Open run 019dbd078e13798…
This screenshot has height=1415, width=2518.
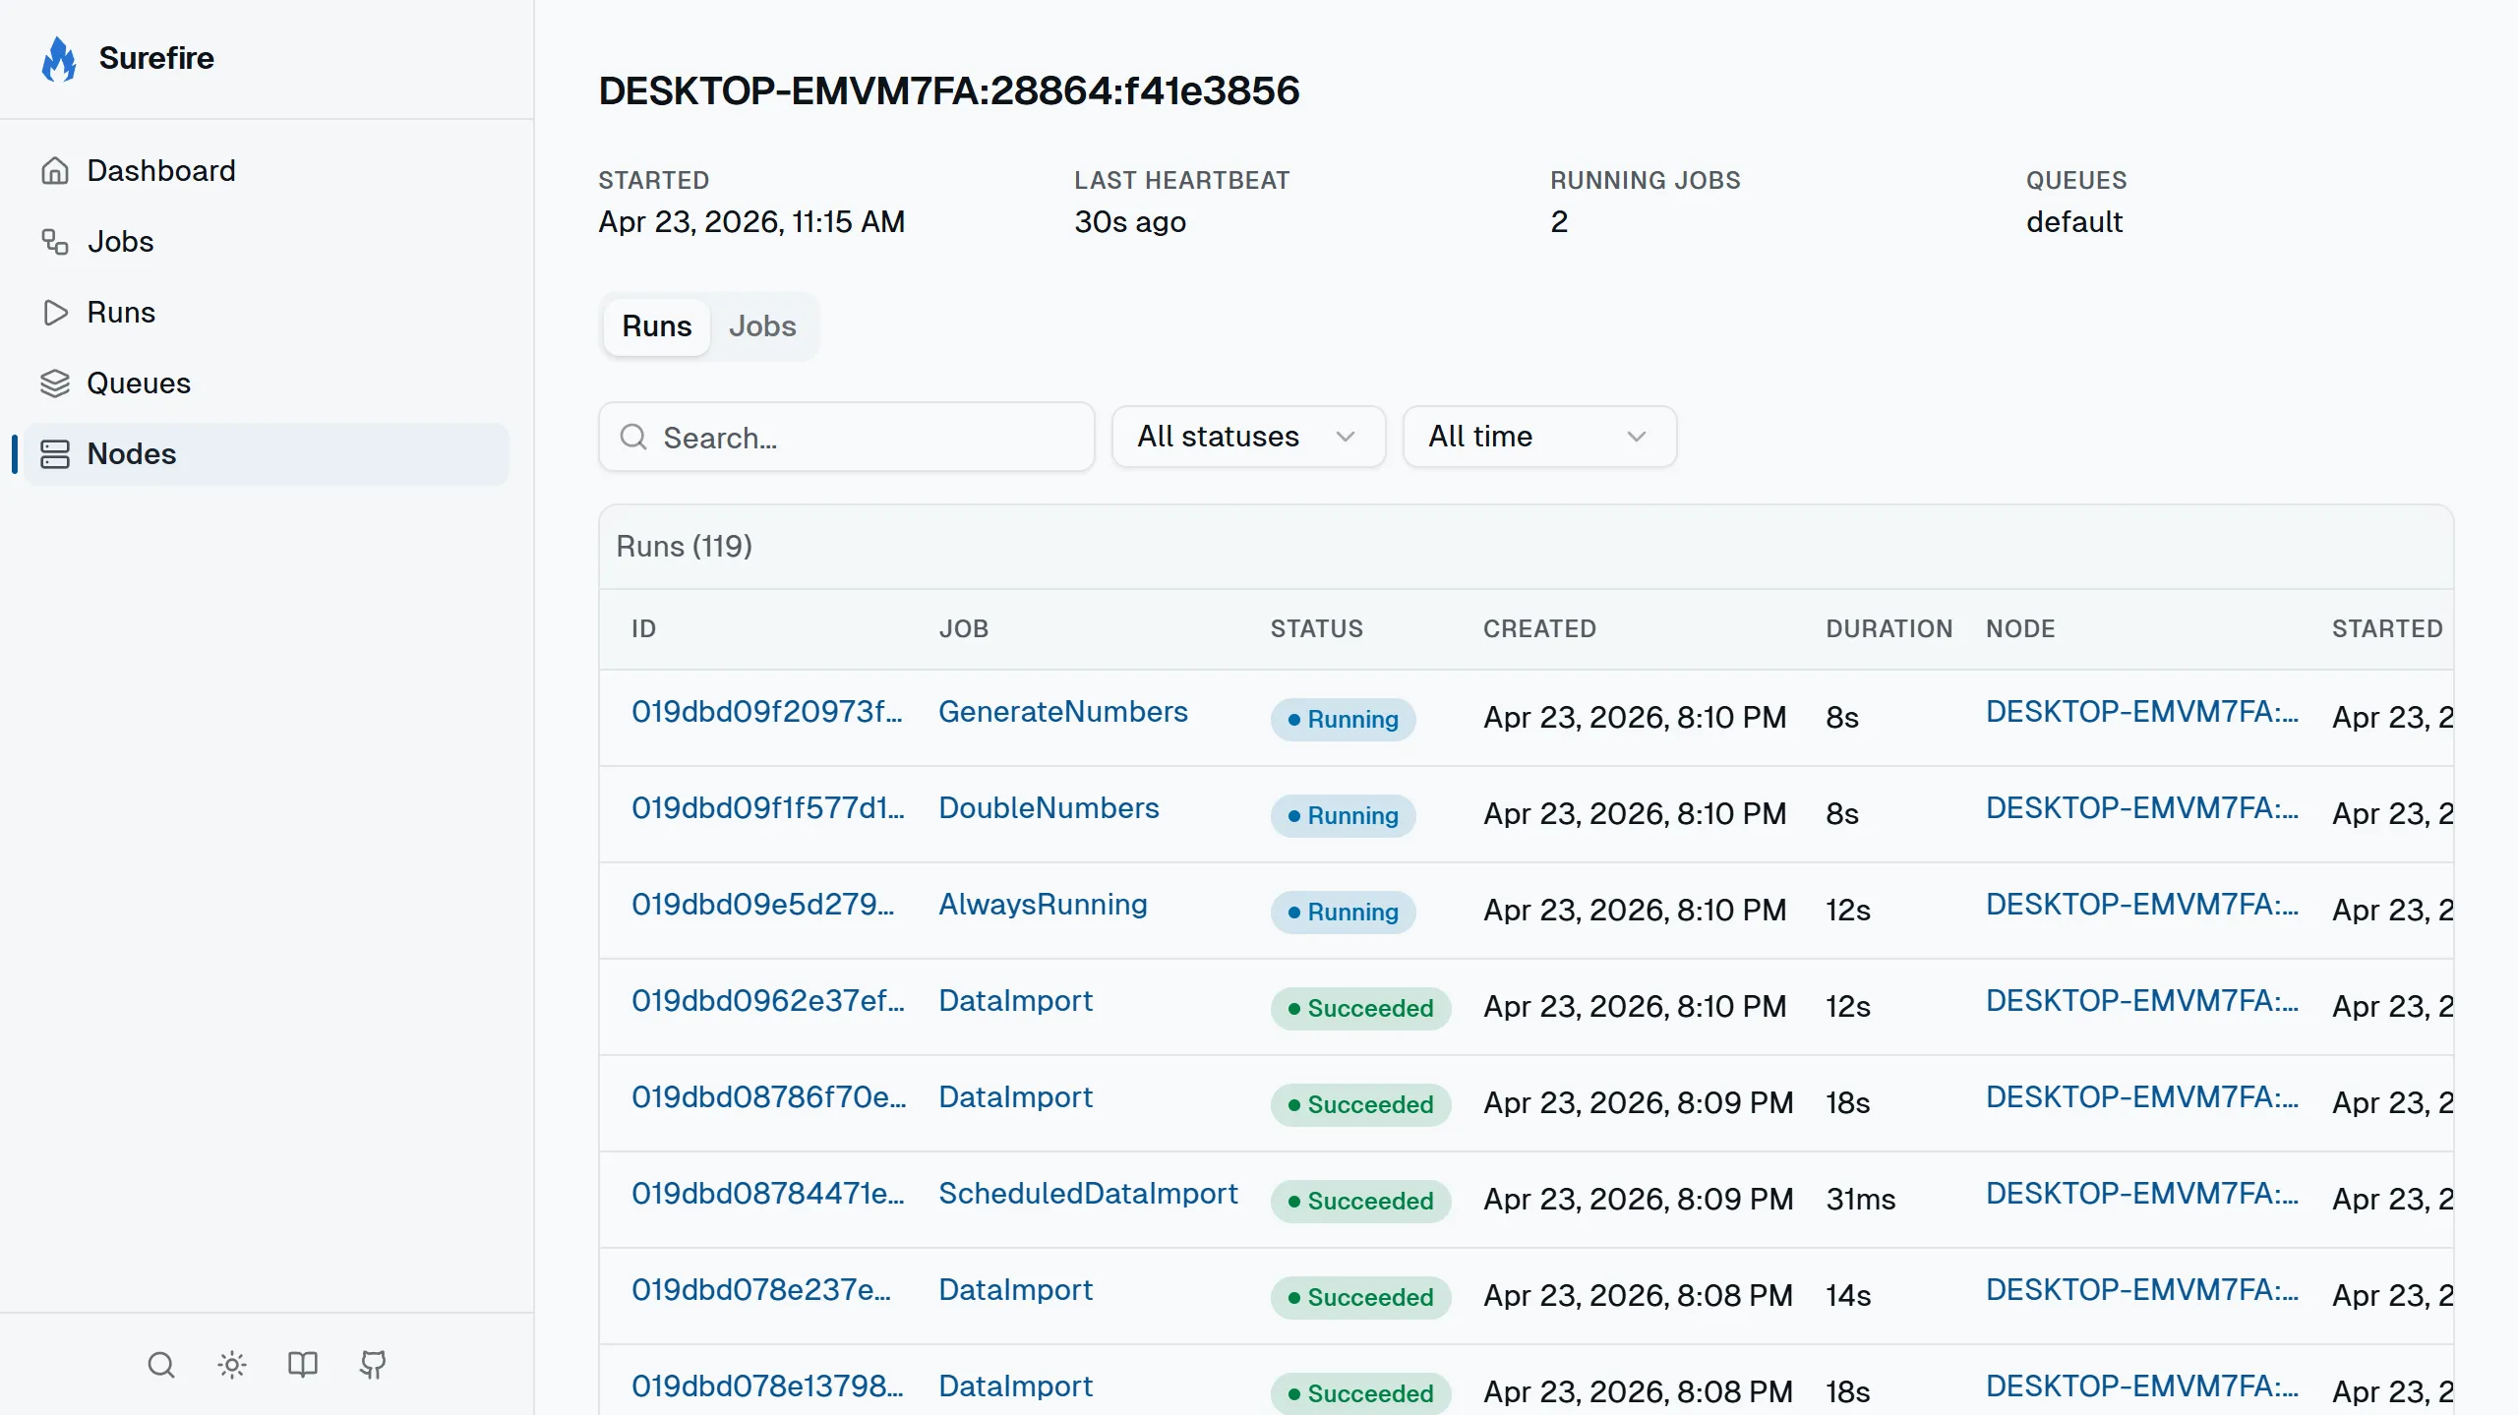767,1386
